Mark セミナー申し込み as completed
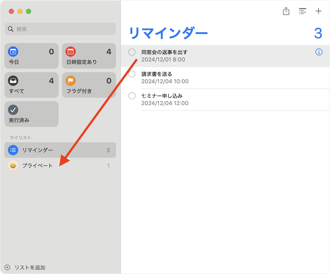 coord(132,96)
